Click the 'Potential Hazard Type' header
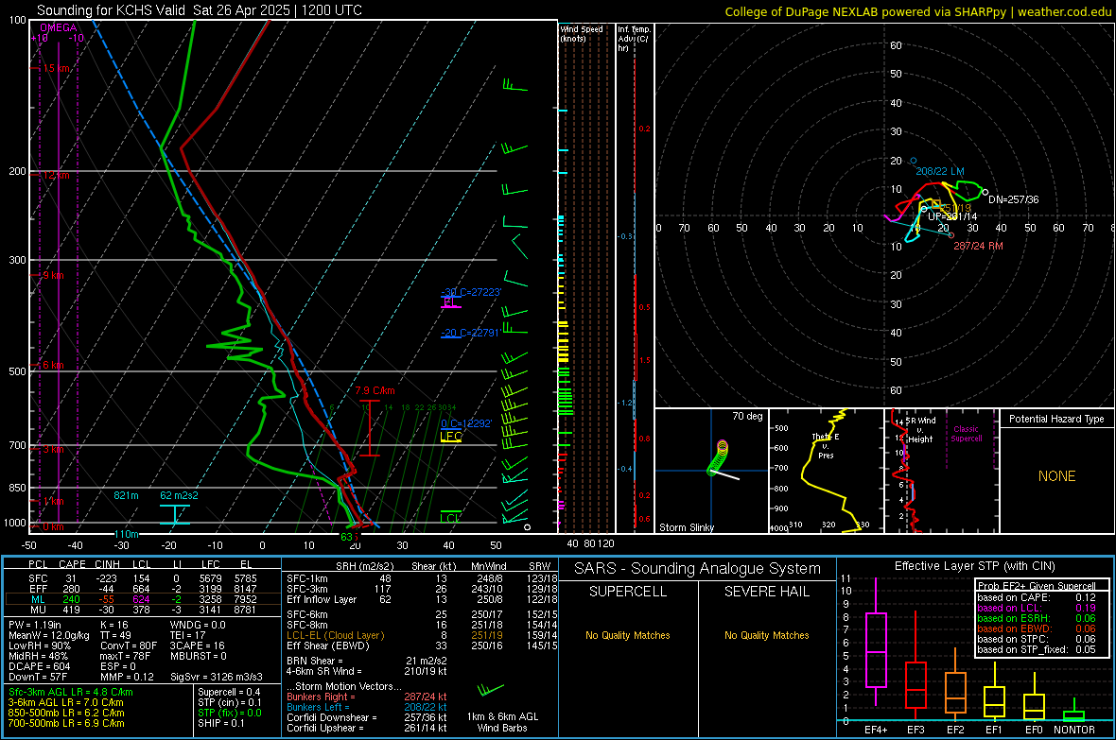 (1056, 419)
